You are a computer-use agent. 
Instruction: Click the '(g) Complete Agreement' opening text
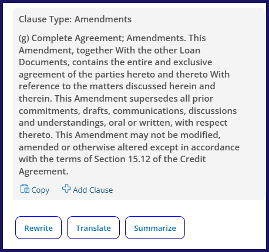tap(72, 38)
